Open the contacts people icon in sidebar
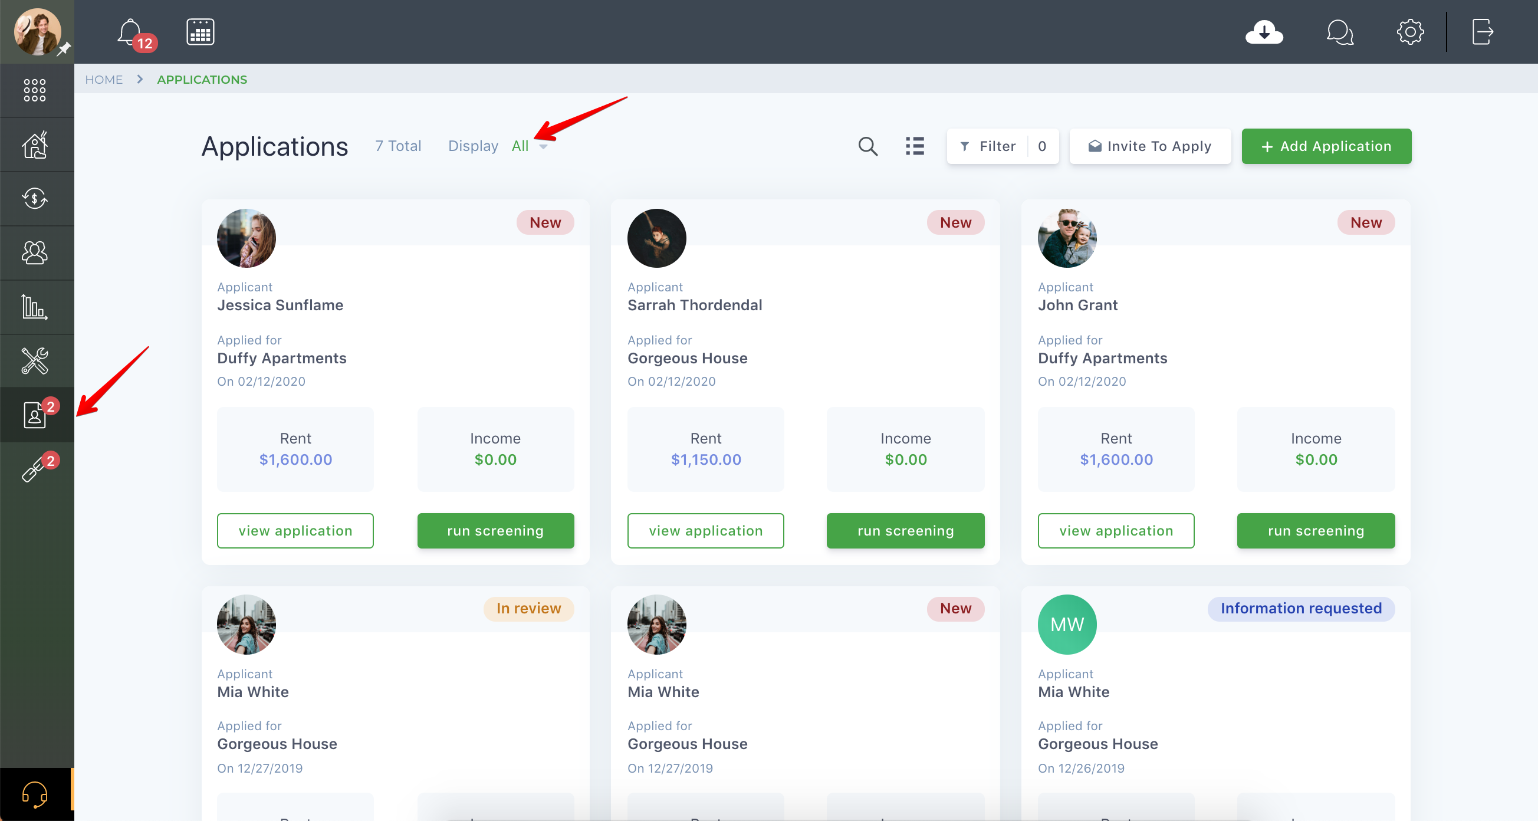1538x821 pixels. click(x=35, y=252)
